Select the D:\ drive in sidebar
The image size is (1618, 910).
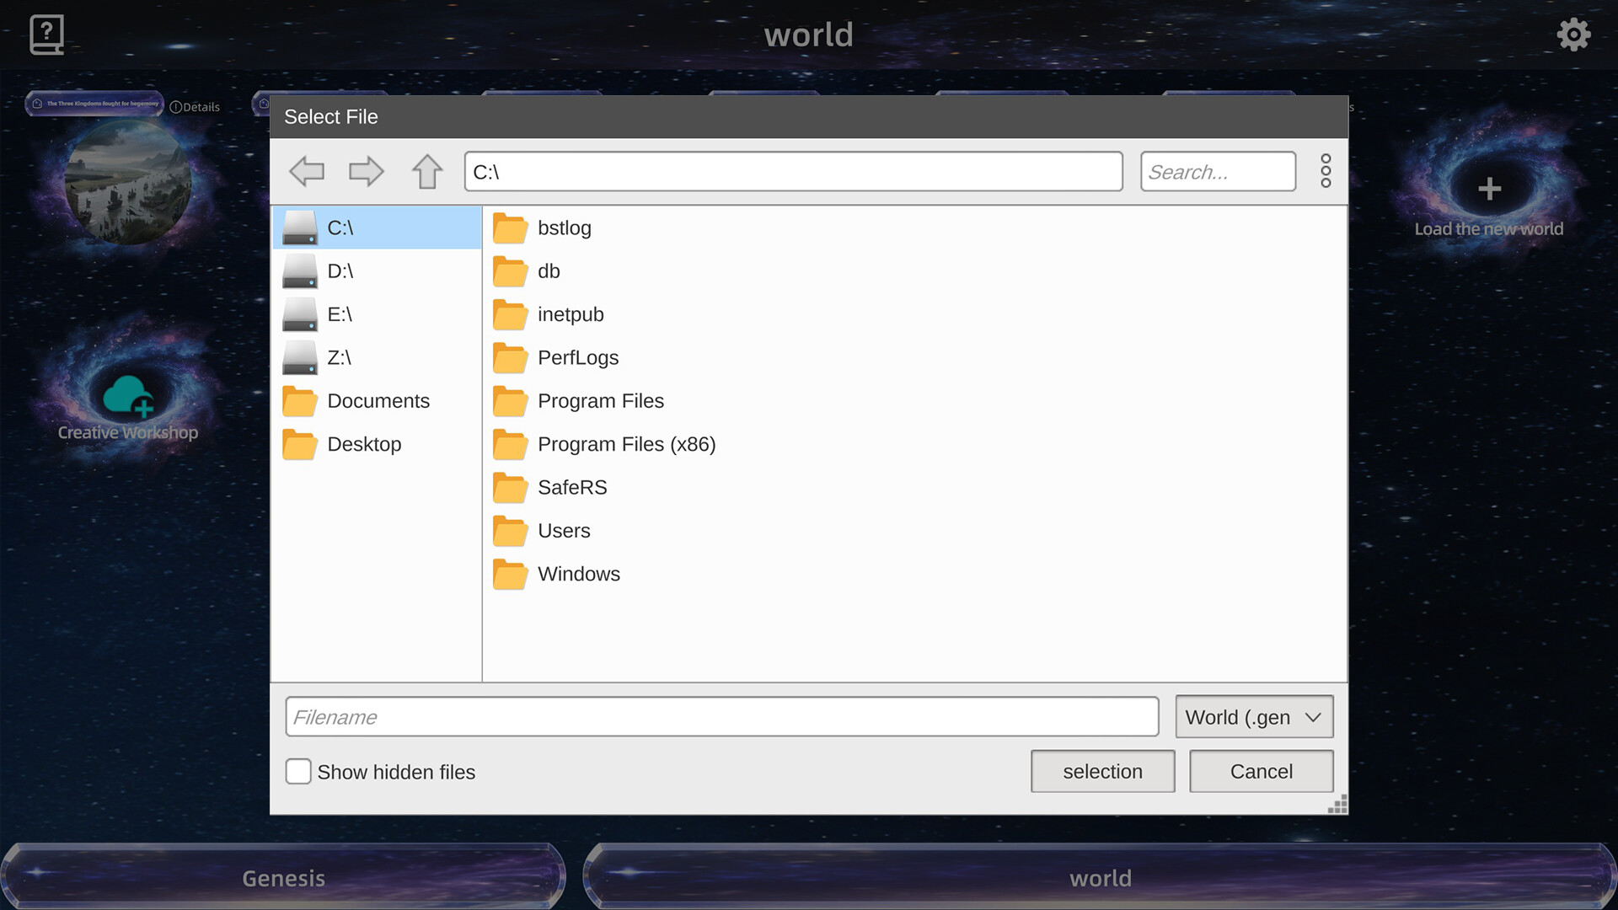[340, 270]
